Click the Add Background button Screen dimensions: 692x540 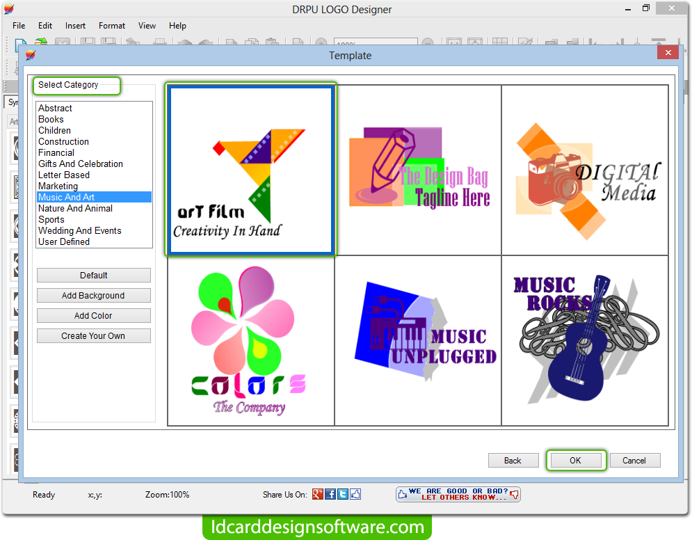(93, 295)
